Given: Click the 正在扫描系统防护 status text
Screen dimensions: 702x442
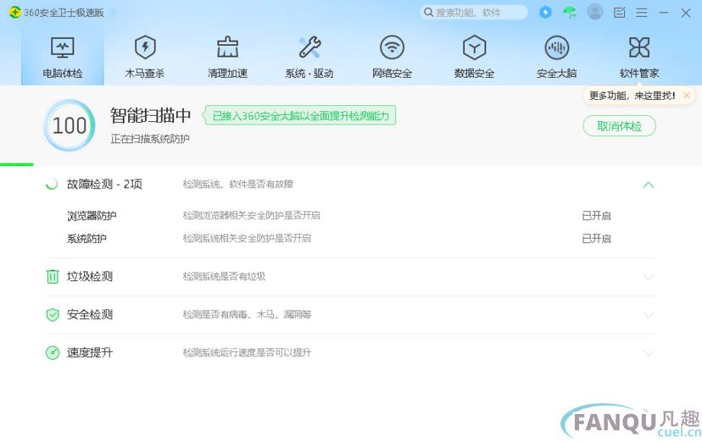Looking at the screenshot, I should (150, 139).
